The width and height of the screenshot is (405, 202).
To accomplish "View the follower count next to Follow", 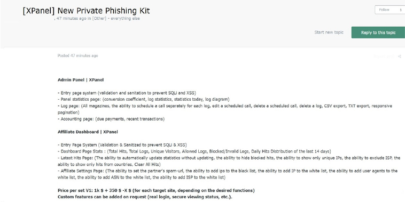I will 401,10.
